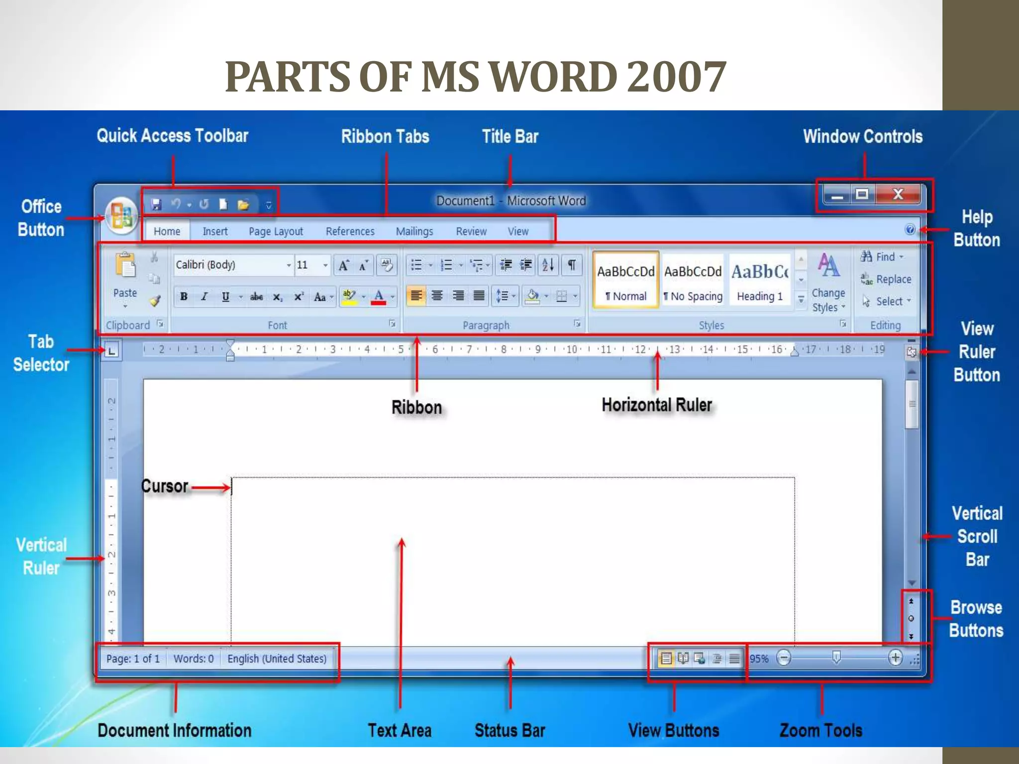Toggle Superscript formatting
1019x764 pixels.
click(x=299, y=297)
